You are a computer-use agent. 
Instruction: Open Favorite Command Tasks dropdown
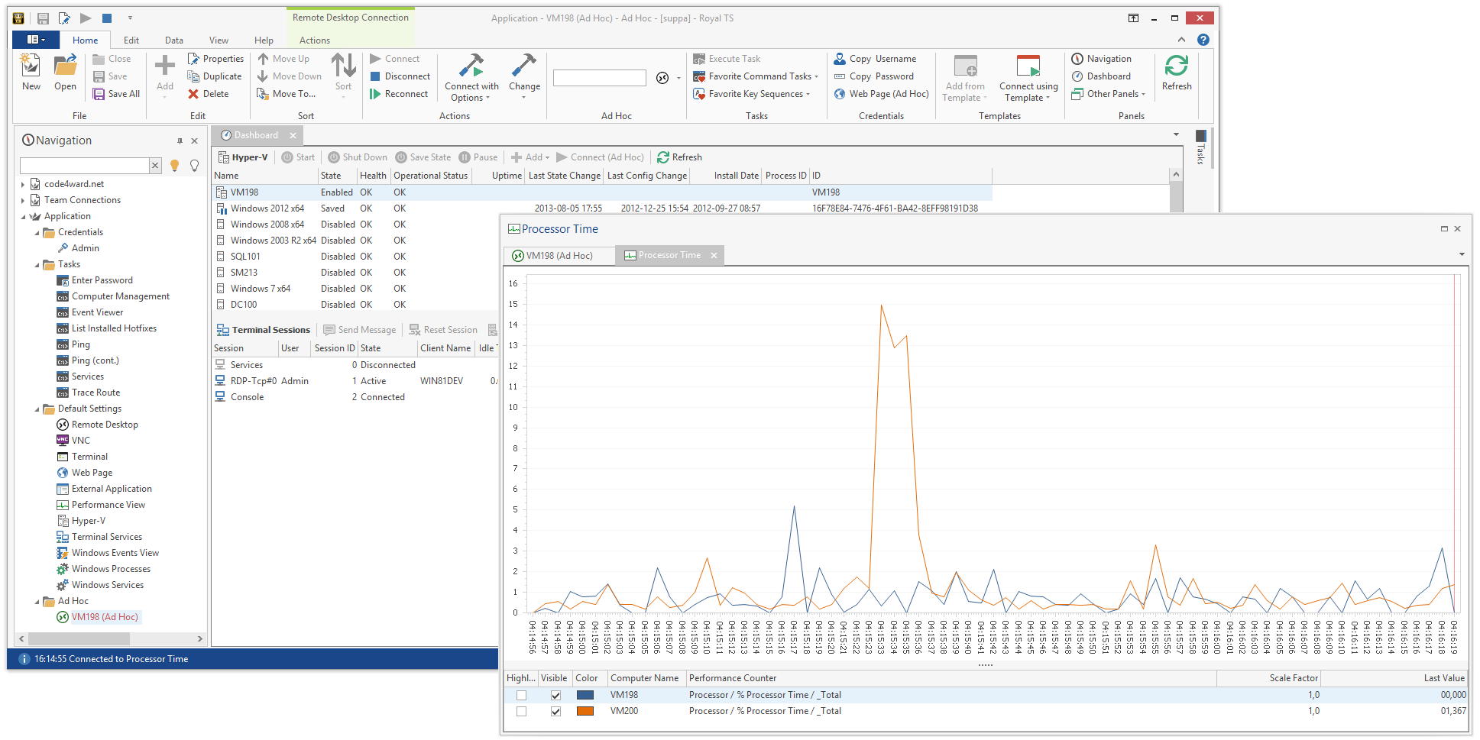(x=756, y=76)
